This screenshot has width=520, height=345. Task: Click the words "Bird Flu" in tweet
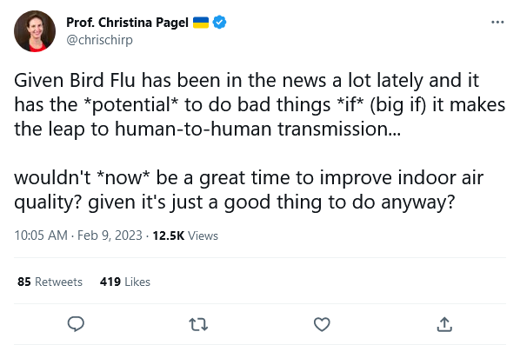[103, 80]
